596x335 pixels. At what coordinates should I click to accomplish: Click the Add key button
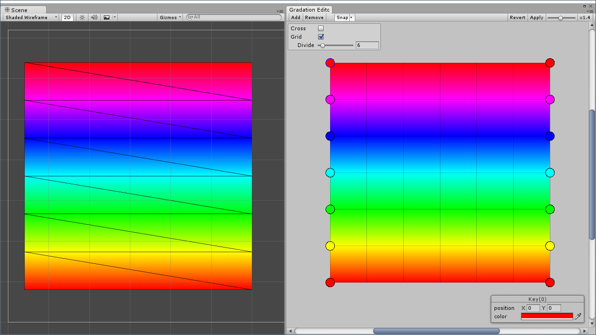pos(296,17)
